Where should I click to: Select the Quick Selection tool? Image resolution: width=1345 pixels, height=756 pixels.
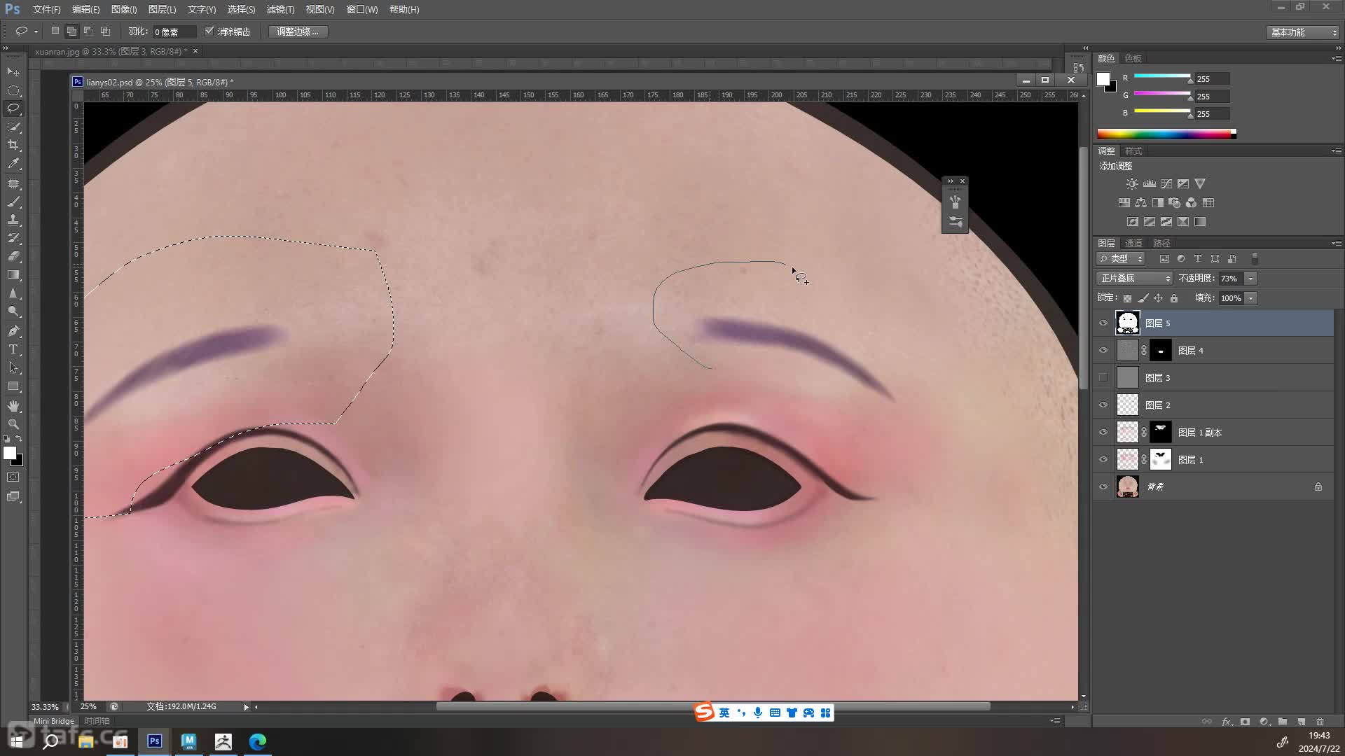tap(13, 127)
